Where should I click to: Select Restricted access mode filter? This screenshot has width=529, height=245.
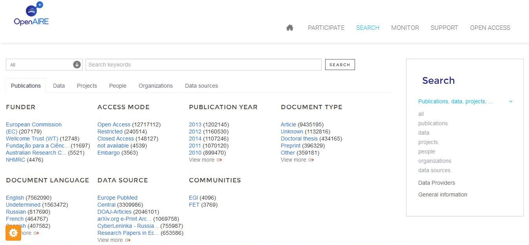coord(110,132)
